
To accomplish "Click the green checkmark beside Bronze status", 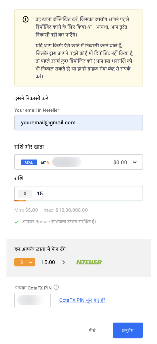I will 16,222.
